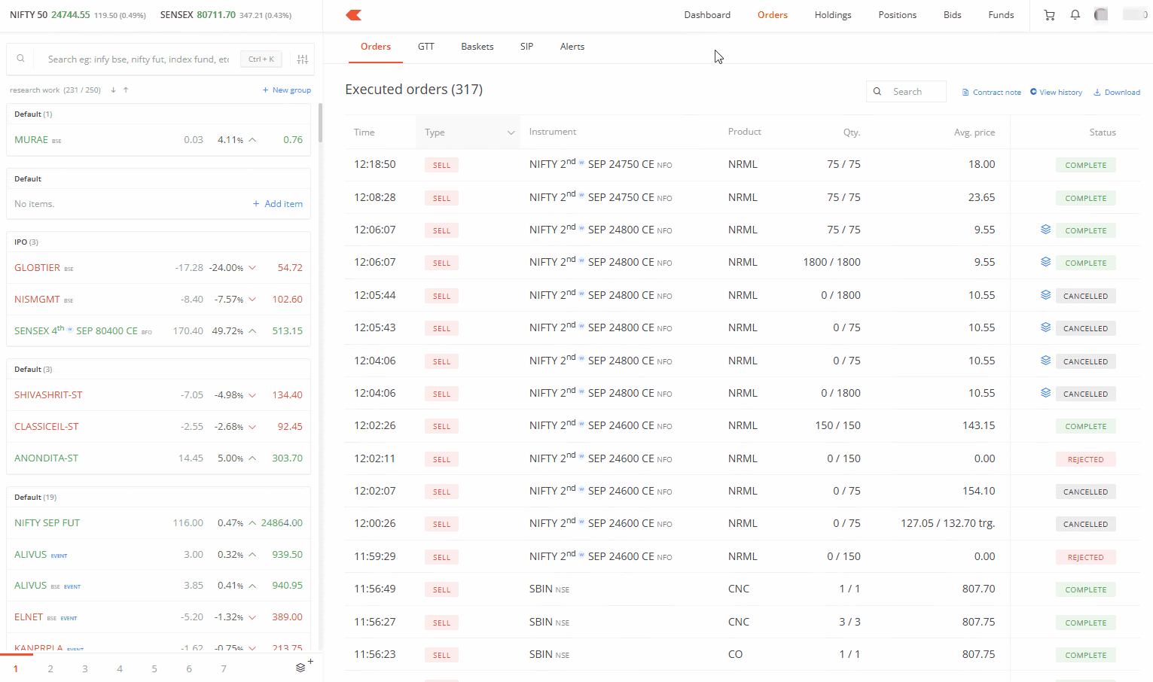Go to the Holdings menu

click(x=833, y=15)
